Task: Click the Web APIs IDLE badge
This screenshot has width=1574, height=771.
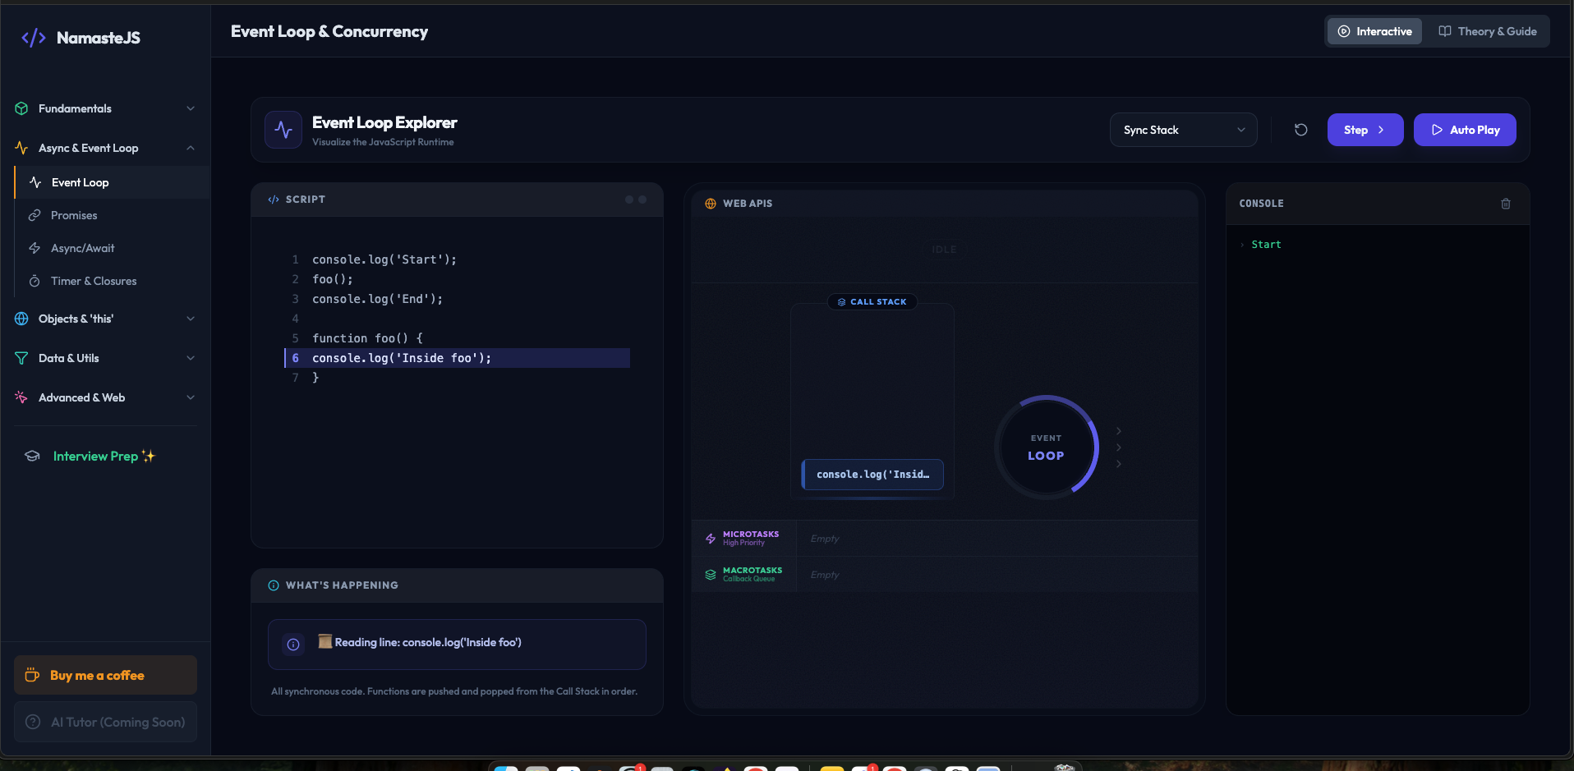Action: tap(944, 250)
